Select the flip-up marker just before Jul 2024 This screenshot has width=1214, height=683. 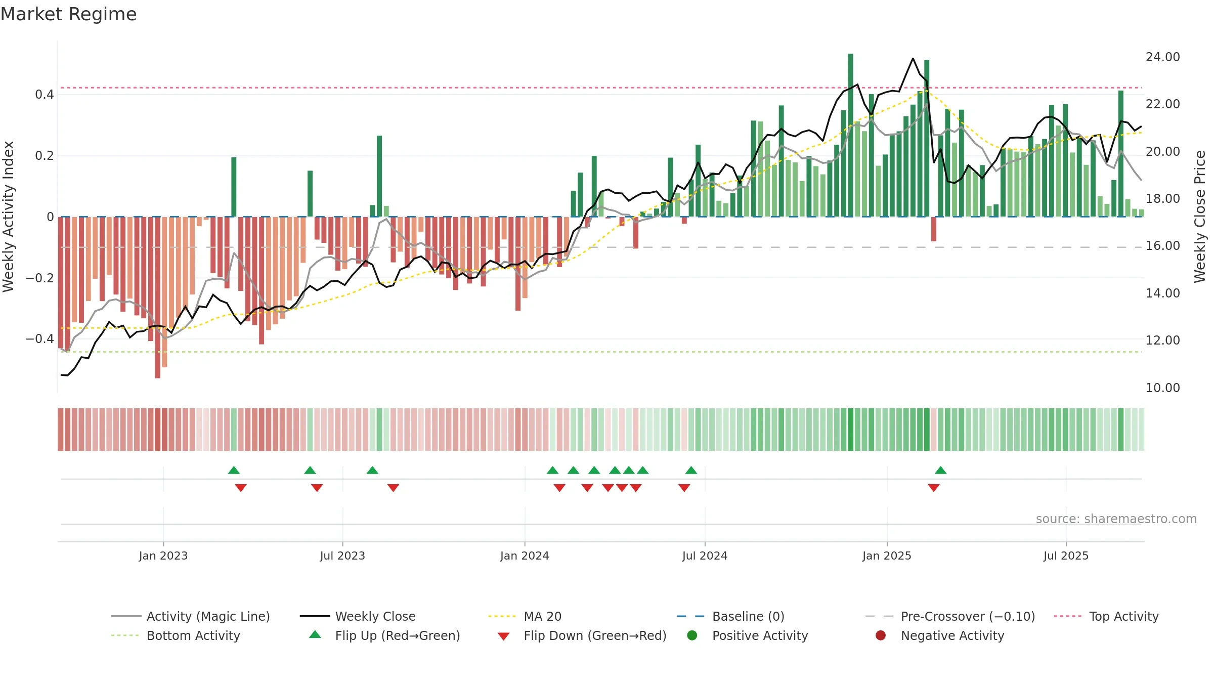pyautogui.click(x=691, y=470)
